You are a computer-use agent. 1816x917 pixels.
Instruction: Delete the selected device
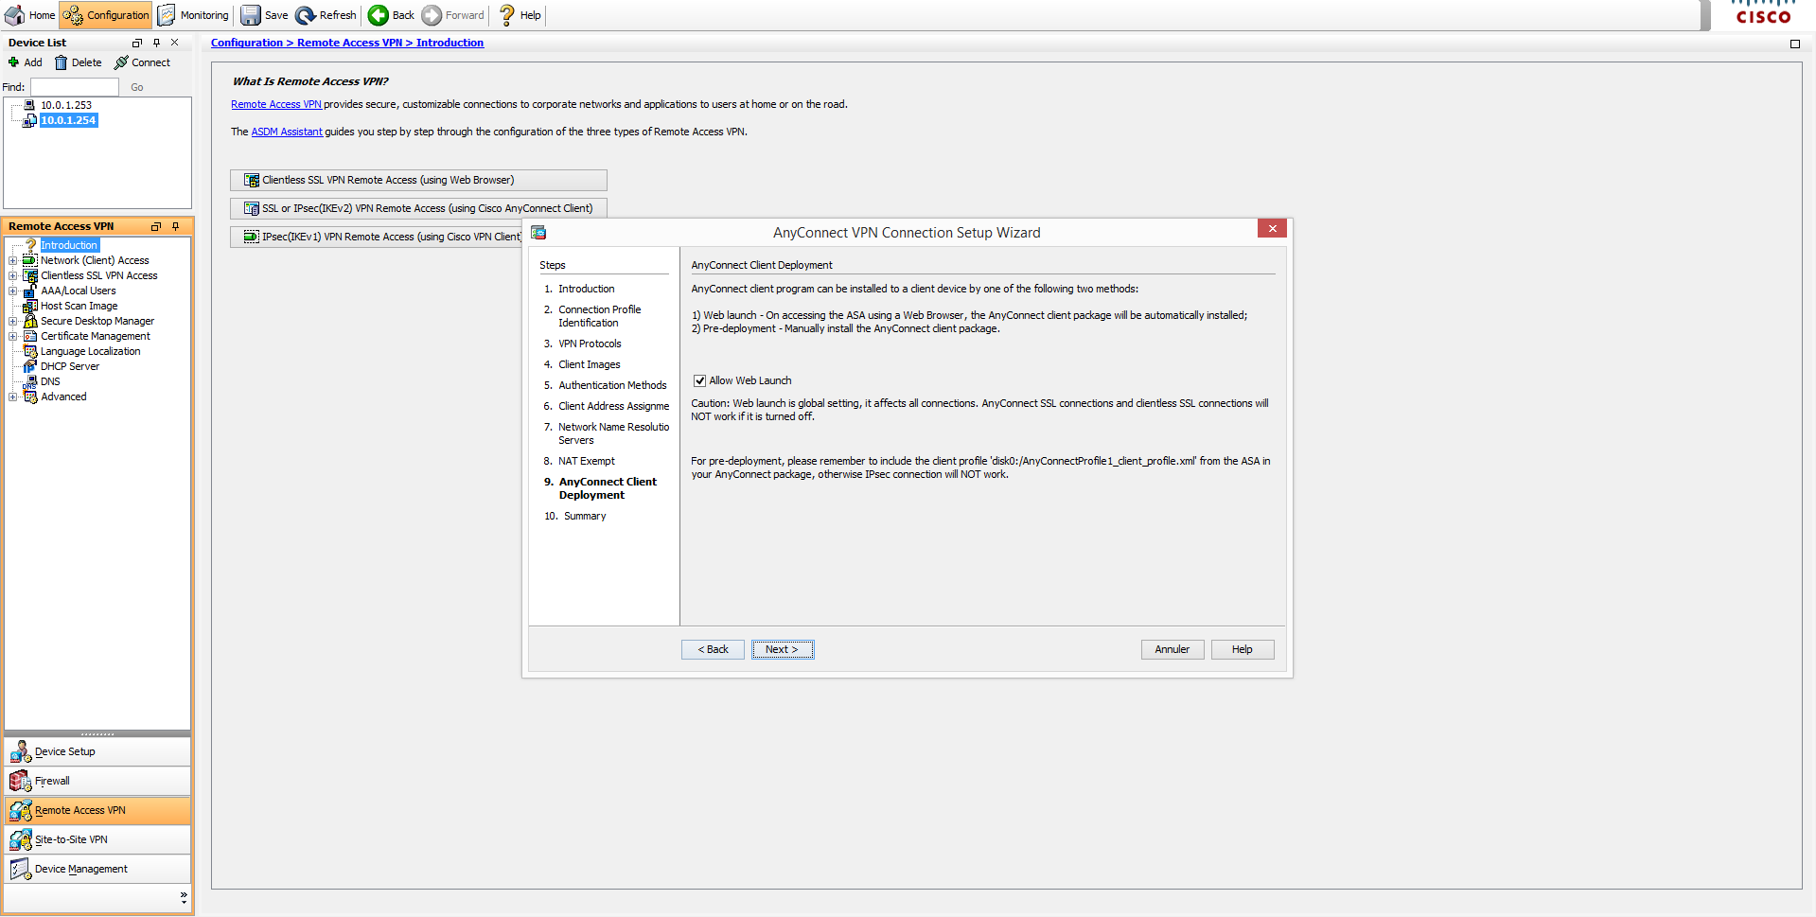(79, 62)
